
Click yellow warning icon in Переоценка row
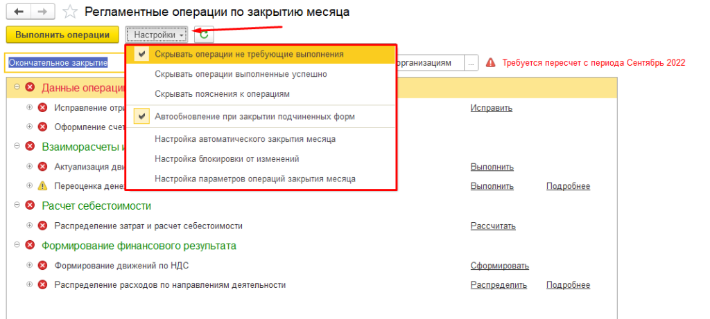click(42, 186)
